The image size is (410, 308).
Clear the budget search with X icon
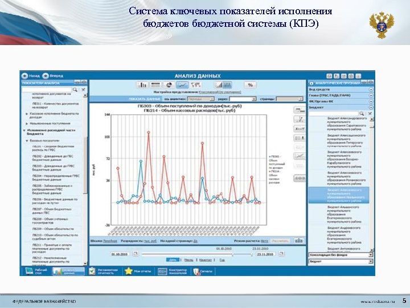(x=370, y=114)
